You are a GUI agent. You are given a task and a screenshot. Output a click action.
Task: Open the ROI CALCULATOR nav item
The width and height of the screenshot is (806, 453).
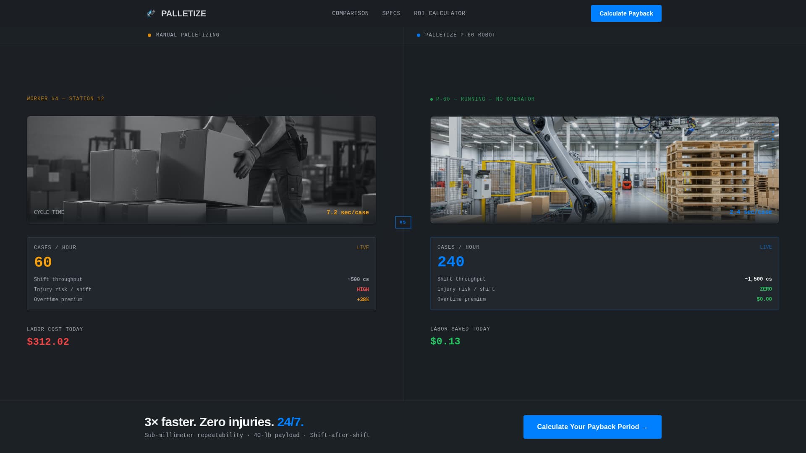[440, 13]
